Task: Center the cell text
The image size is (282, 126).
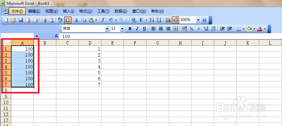Action: [161, 29]
